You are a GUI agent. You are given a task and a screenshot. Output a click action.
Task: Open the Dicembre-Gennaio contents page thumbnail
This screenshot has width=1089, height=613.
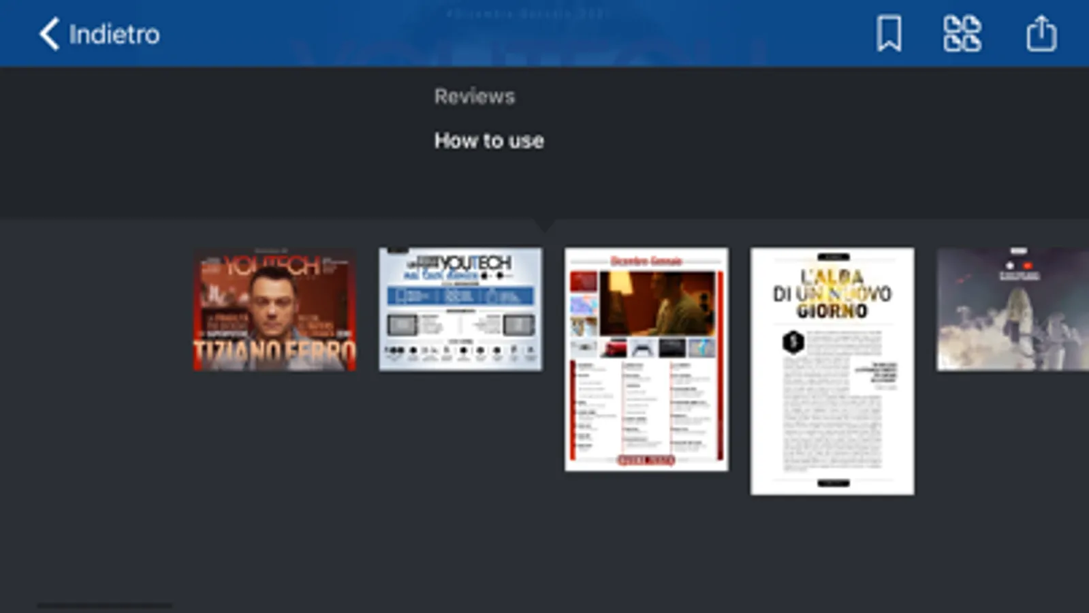[646, 359]
